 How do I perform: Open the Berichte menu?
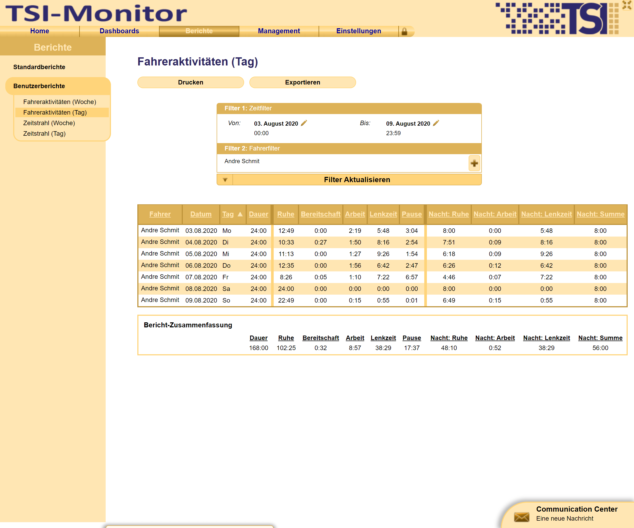(199, 31)
